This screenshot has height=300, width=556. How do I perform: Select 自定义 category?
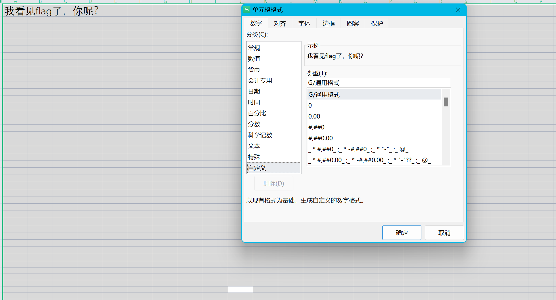pyautogui.click(x=274, y=168)
